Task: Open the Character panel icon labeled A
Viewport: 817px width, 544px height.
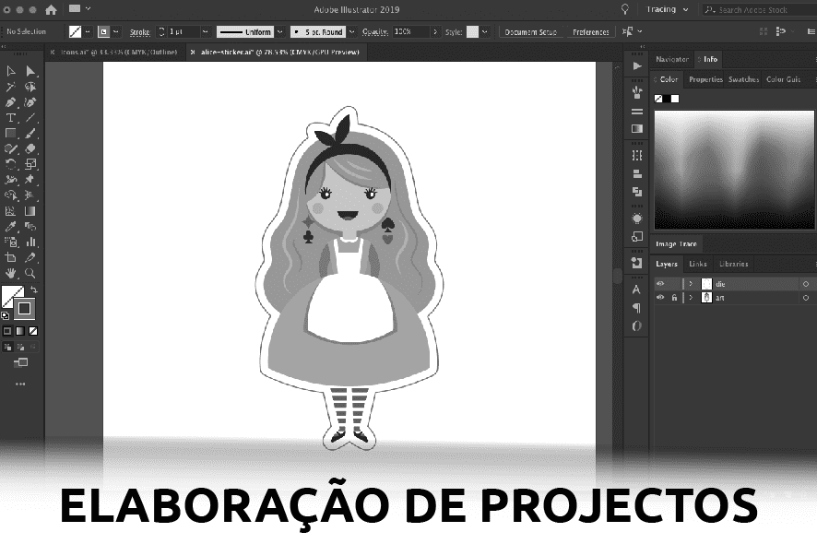Action: click(x=636, y=290)
